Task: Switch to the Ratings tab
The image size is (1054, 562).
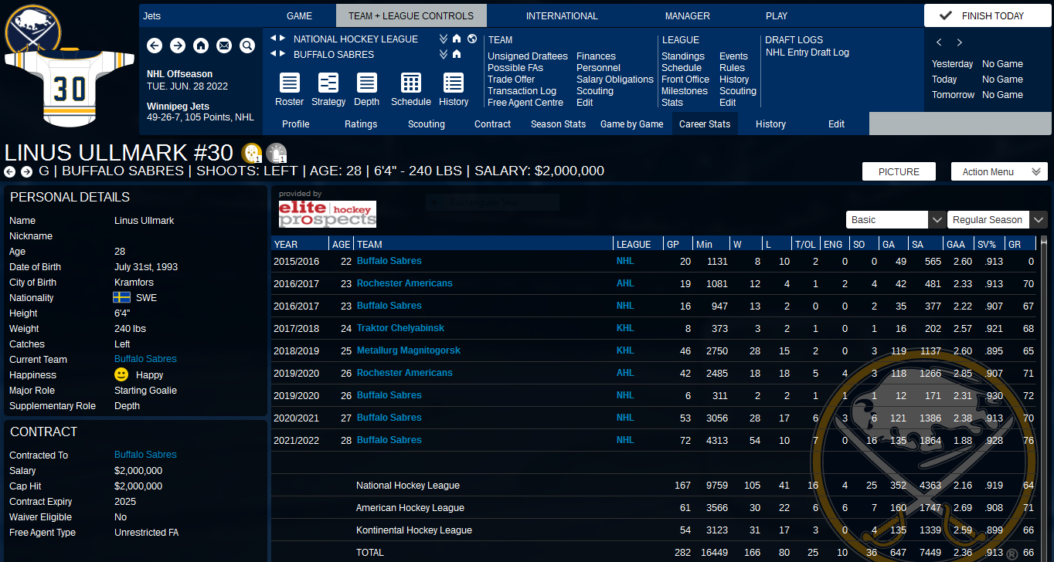Action: 361,124
